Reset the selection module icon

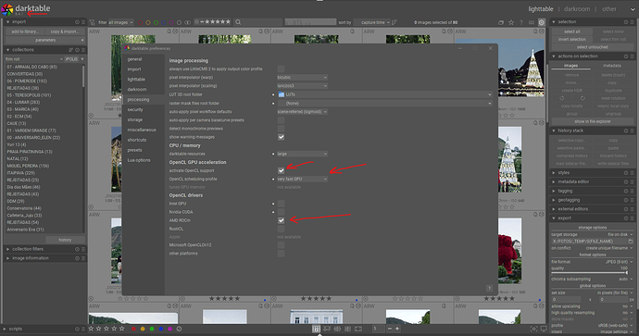click(625, 22)
